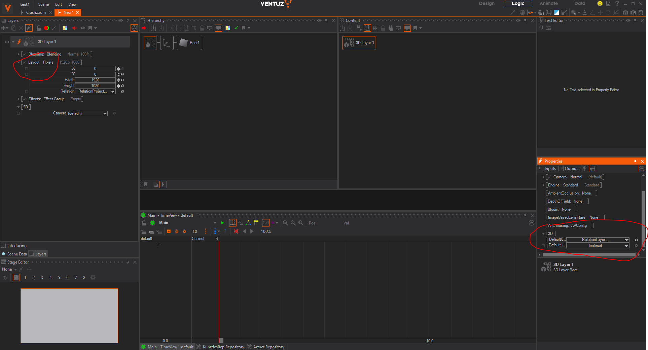Click the zoom in magnifier in TimeView
Viewport: 648px width, 350px height.
point(285,223)
